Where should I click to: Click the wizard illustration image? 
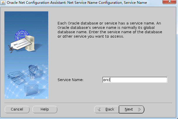pos(26,55)
